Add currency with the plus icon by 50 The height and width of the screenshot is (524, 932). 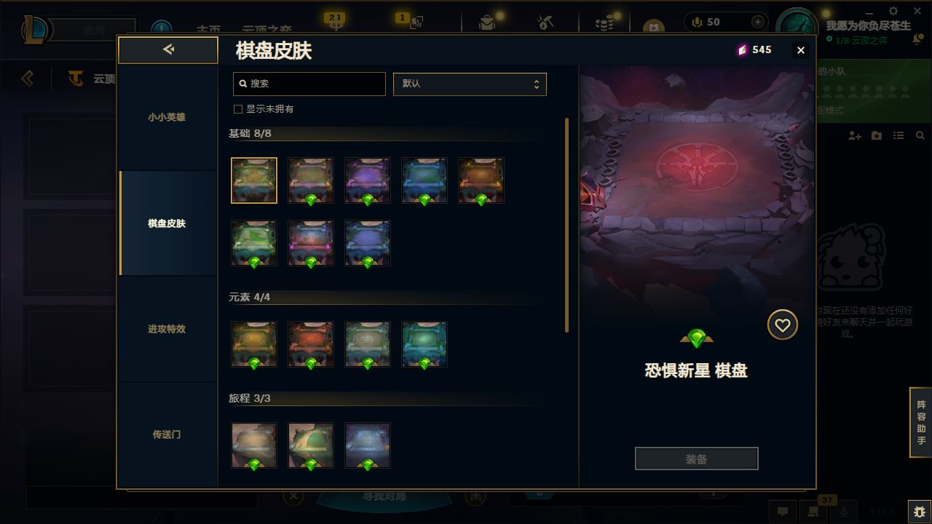coord(758,22)
